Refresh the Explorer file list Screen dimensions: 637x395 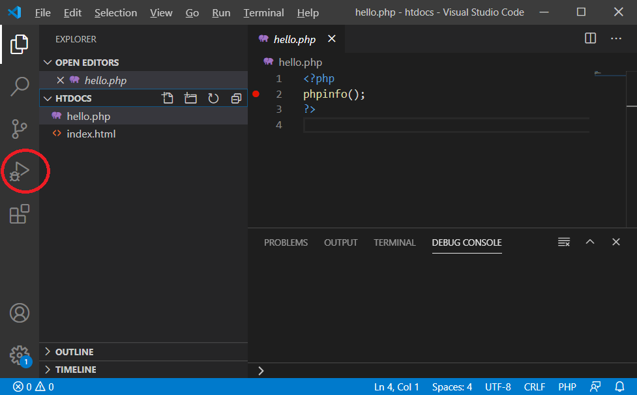pyautogui.click(x=213, y=98)
